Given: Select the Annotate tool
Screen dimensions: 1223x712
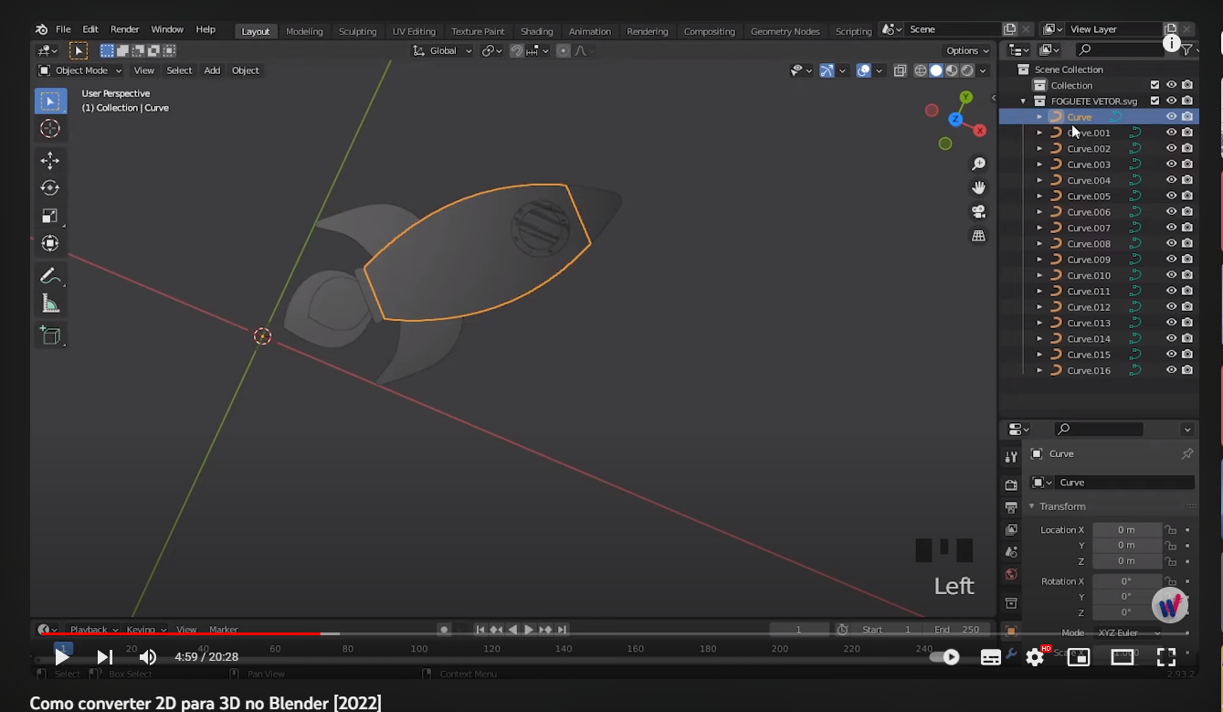Looking at the screenshot, I should [x=50, y=276].
